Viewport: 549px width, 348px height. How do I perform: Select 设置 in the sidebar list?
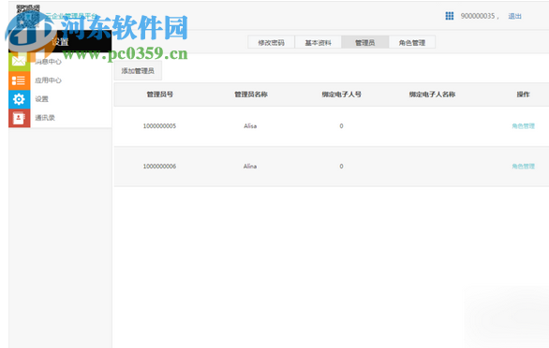pos(41,99)
